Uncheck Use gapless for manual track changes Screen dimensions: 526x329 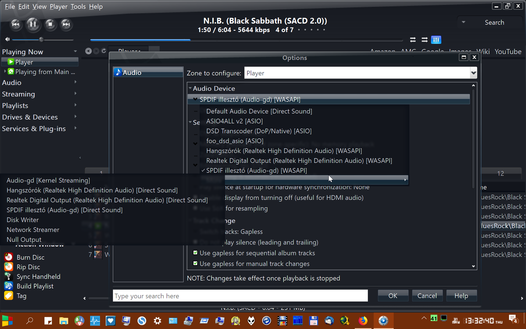click(x=195, y=263)
